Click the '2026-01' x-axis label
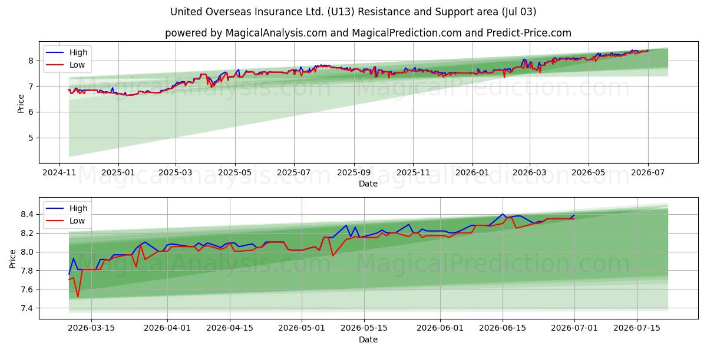Image resolution: width=707 pixels, height=353 pixels. (473, 173)
